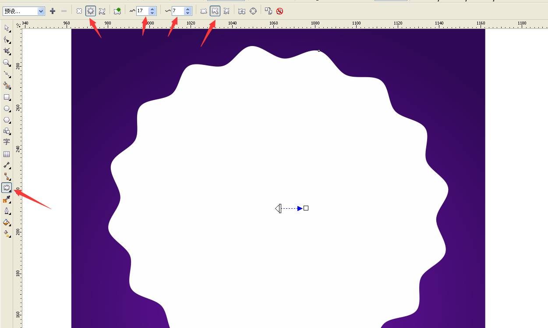The width and height of the screenshot is (548, 328).
Task: Enable the Local distortion option
Action: [x=226, y=11]
